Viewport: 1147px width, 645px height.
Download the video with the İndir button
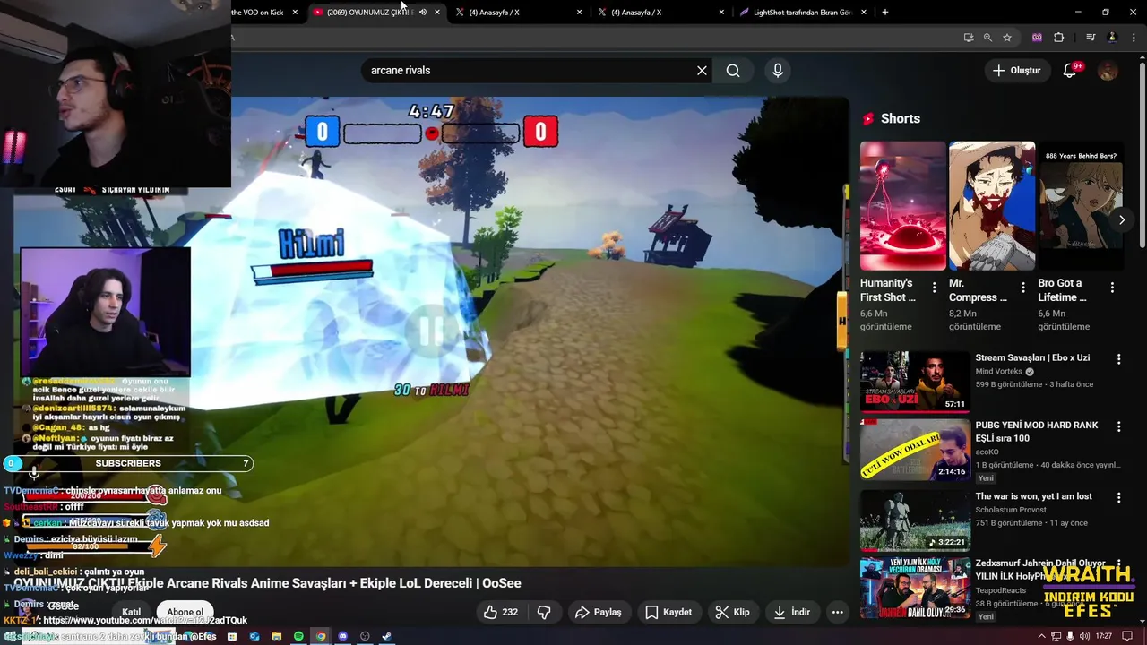(791, 612)
